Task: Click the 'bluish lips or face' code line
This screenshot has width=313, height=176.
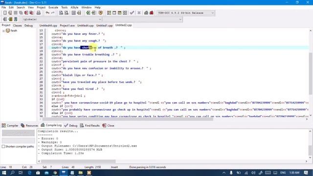Action: point(77,75)
